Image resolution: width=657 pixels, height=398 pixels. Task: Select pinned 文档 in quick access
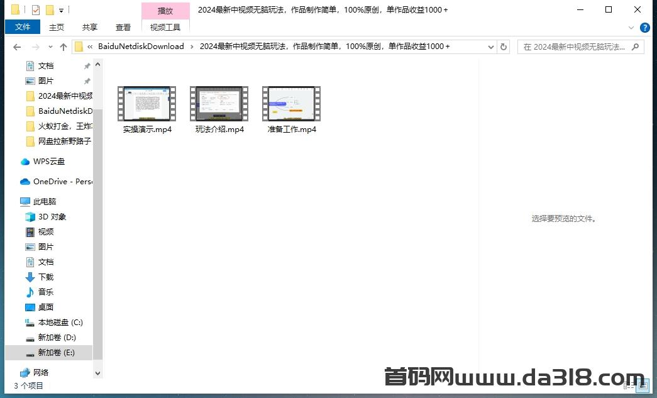[46, 66]
